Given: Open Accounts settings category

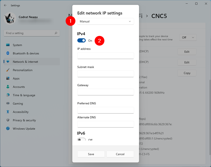Looking at the screenshot, I should click(x=32, y=87).
